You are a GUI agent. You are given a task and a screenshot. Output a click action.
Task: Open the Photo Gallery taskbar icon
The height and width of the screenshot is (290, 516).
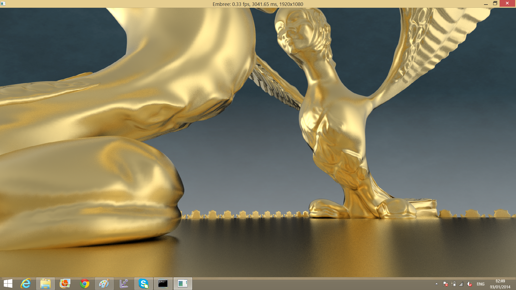[x=65, y=284]
